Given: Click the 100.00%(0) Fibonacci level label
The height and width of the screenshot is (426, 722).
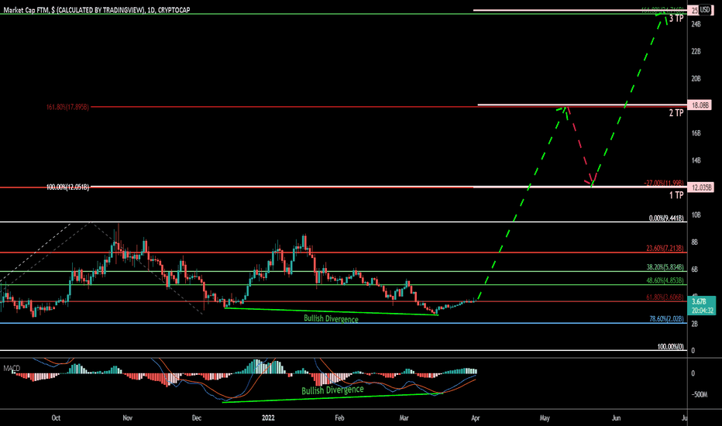Looking at the screenshot, I should click(x=670, y=346).
